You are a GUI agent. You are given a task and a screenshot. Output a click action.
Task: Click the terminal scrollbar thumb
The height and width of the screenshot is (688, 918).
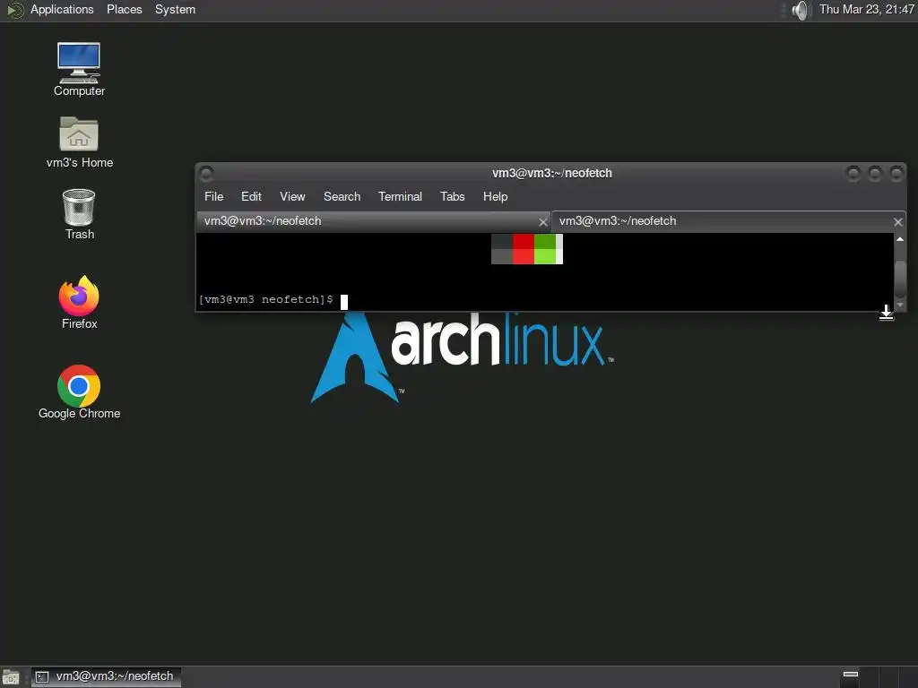tap(900, 279)
